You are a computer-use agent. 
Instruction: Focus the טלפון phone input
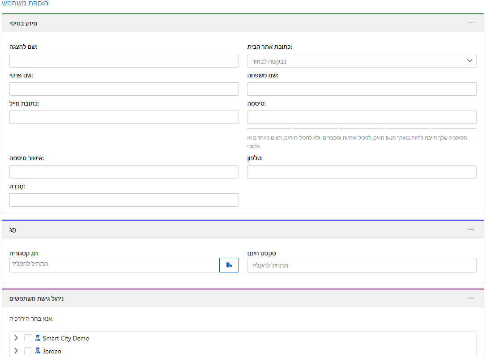362,172
